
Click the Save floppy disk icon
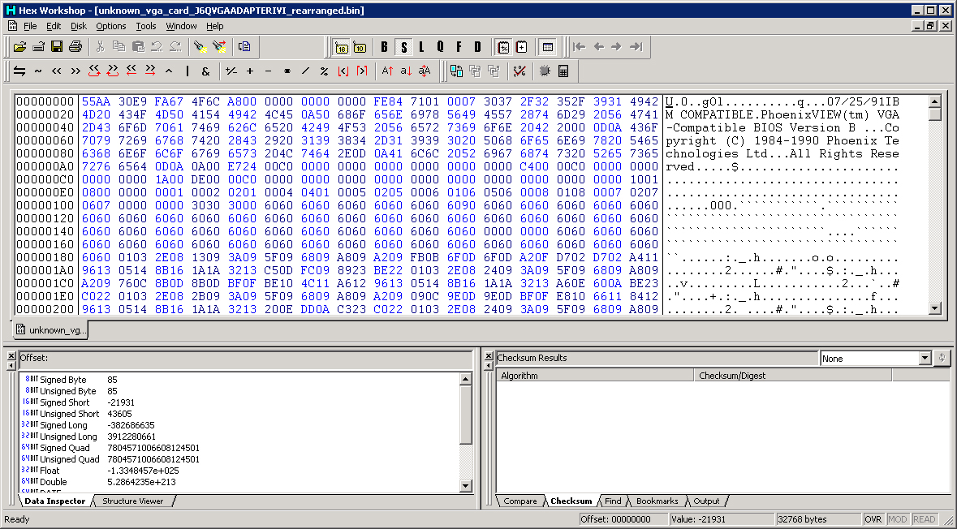click(x=57, y=47)
